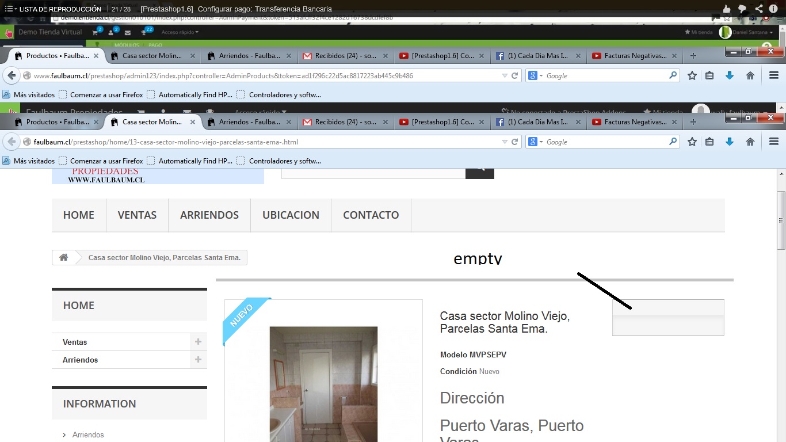This screenshot has width=786, height=442.
Task: Open the hamburger menu in the front Firefox window
Action: (x=774, y=142)
